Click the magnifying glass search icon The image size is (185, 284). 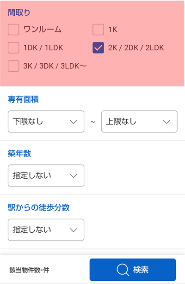[x=123, y=270]
